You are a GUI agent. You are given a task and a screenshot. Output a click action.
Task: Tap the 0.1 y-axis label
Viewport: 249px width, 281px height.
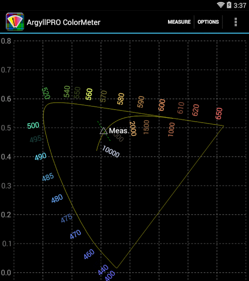(7, 244)
